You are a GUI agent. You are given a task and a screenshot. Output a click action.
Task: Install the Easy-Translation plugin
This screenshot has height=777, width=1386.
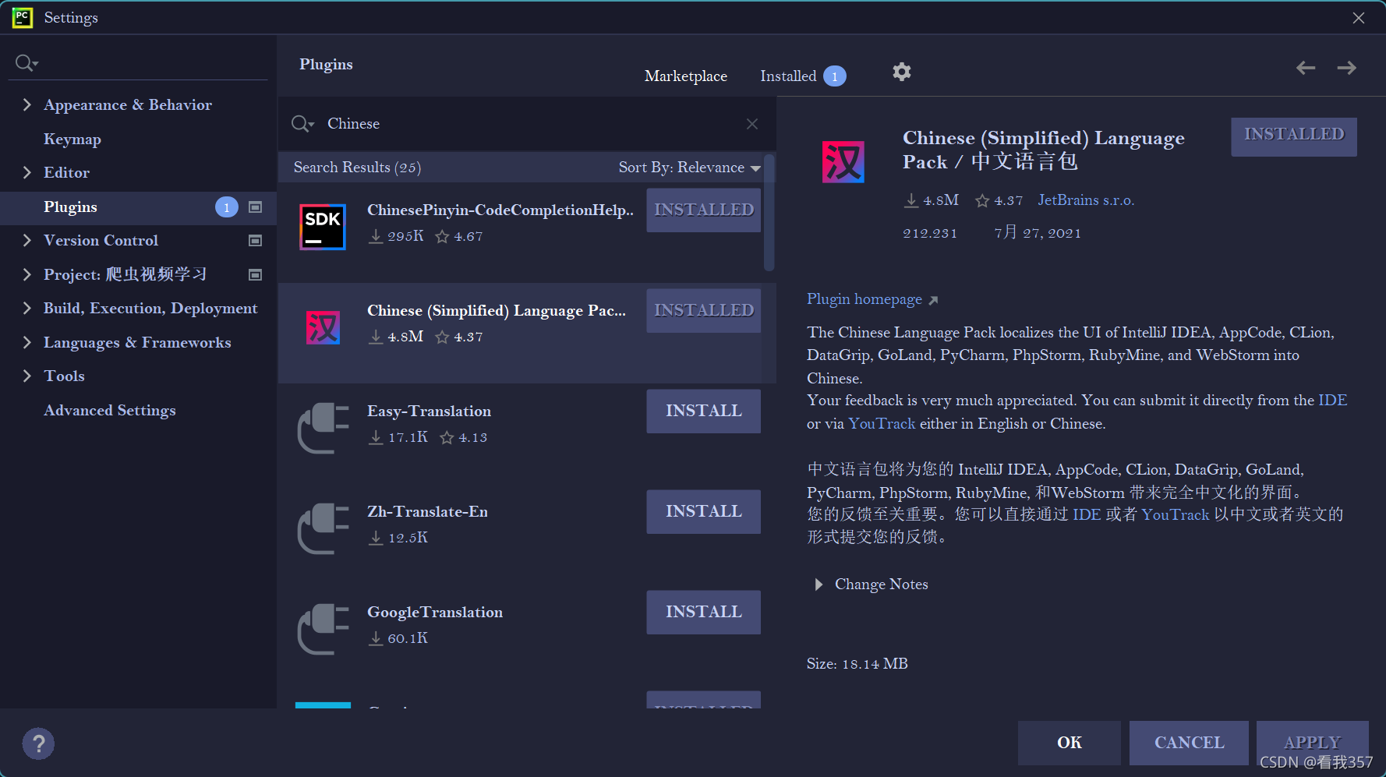[x=703, y=411]
